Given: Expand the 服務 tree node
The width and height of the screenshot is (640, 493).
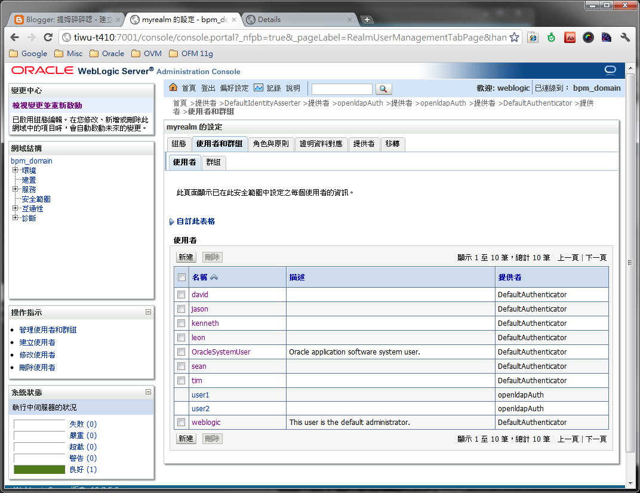Looking at the screenshot, I should (x=15, y=189).
